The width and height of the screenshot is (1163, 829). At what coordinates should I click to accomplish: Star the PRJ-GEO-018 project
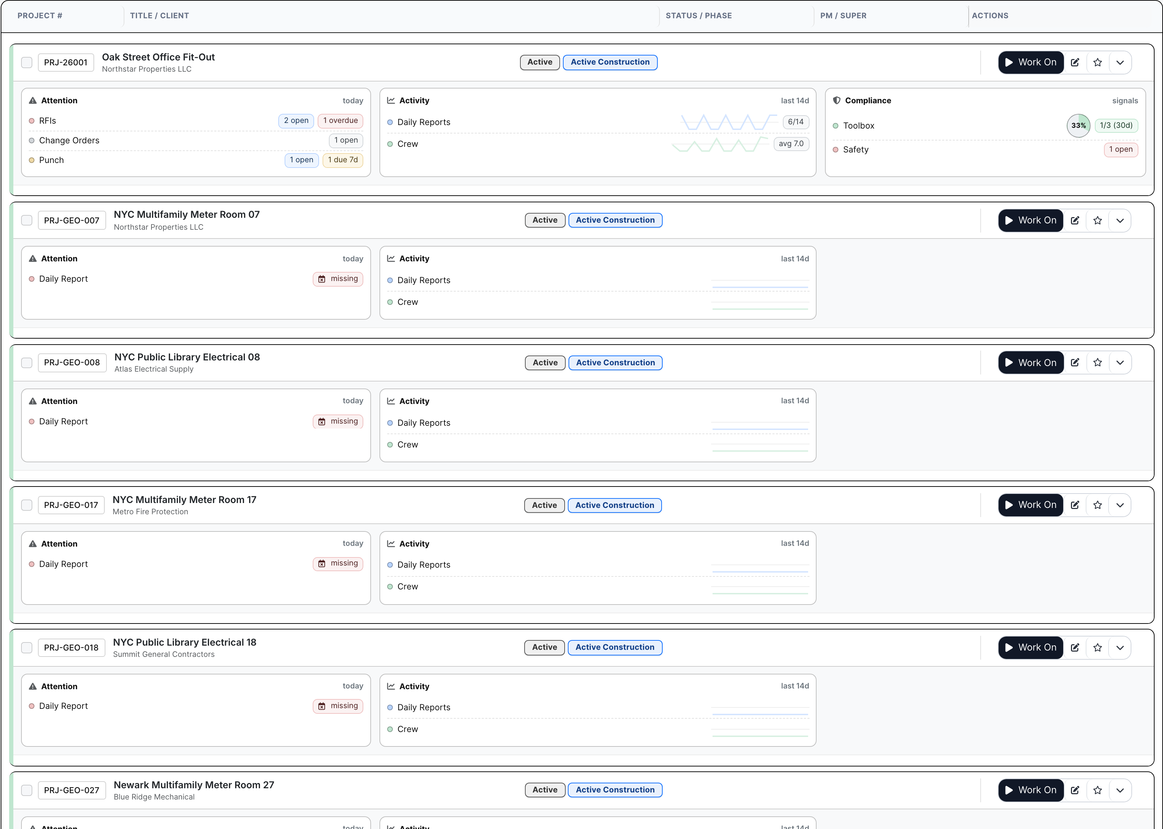tap(1098, 647)
